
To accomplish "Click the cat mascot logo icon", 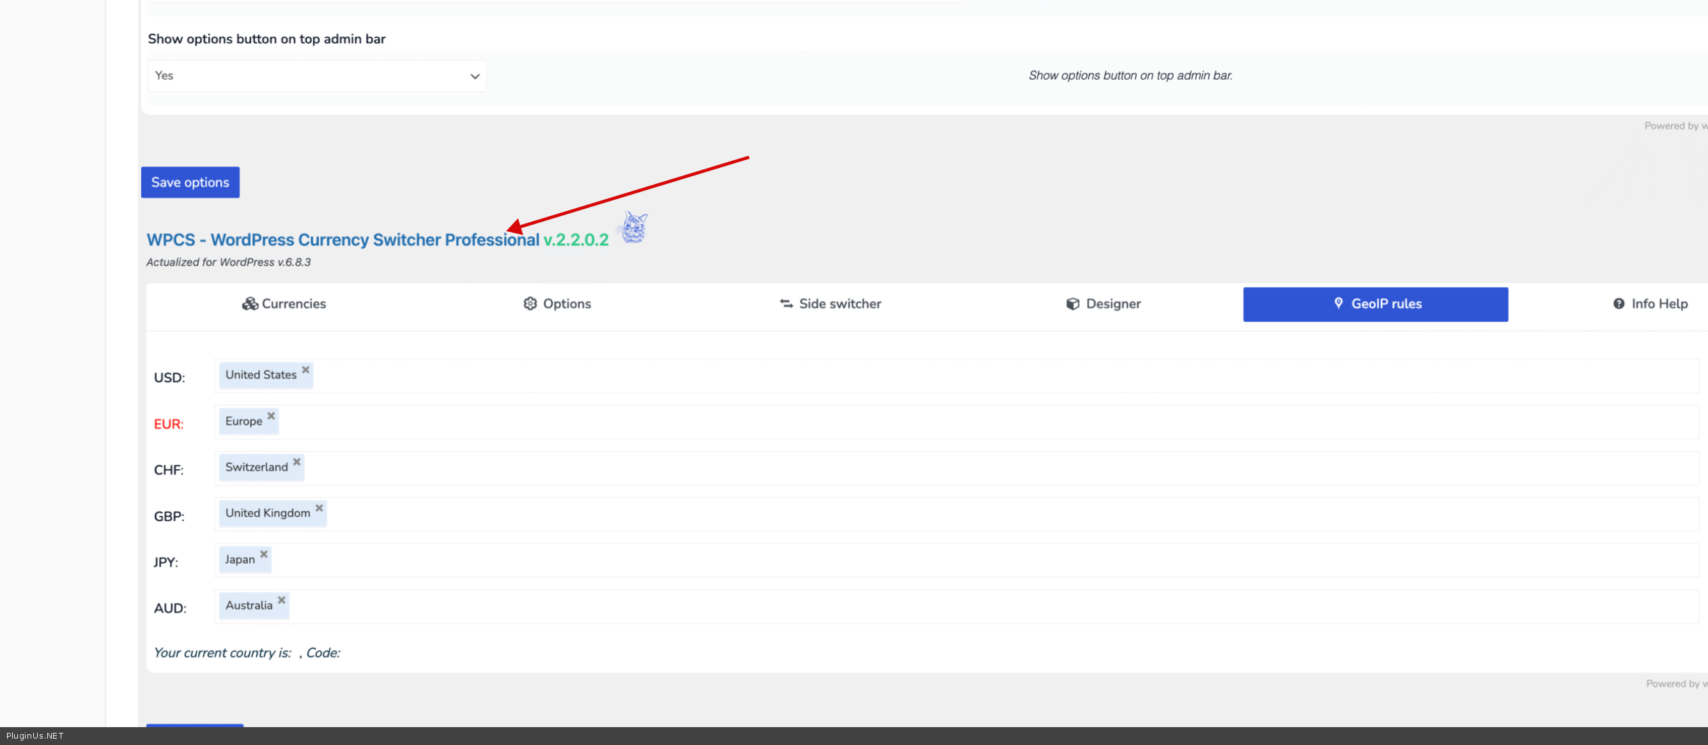I will pyautogui.click(x=633, y=228).
